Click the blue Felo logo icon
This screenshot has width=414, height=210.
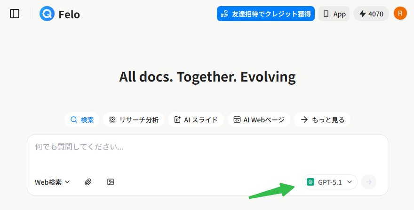pyautogui.click(x=47, y=14)
